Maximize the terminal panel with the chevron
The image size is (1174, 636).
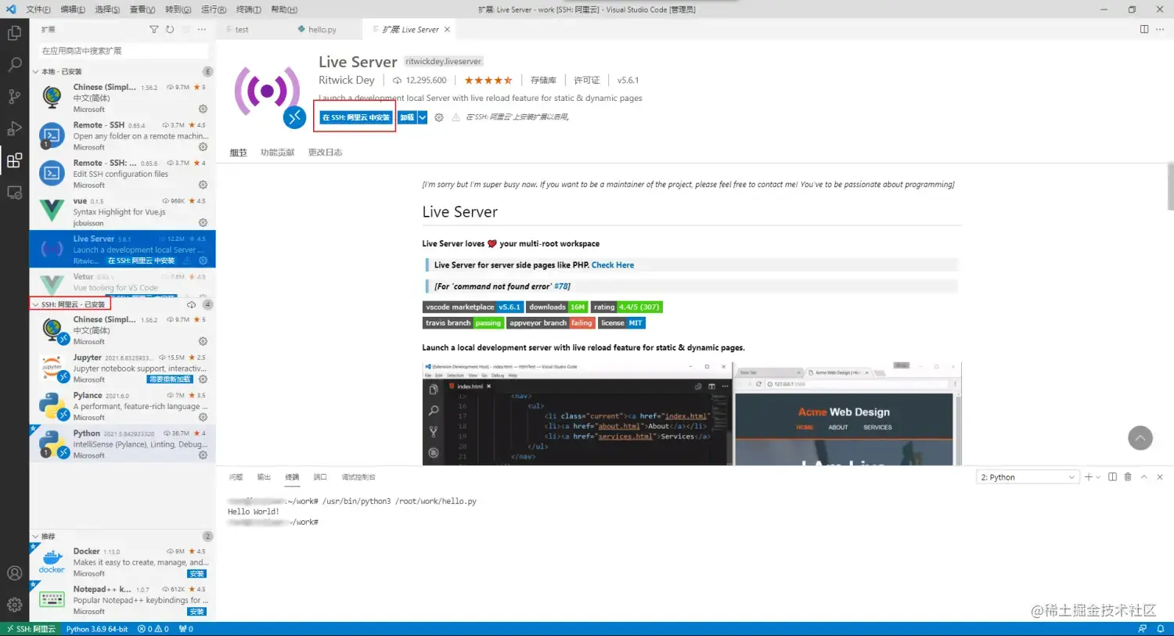(1143, 476)
